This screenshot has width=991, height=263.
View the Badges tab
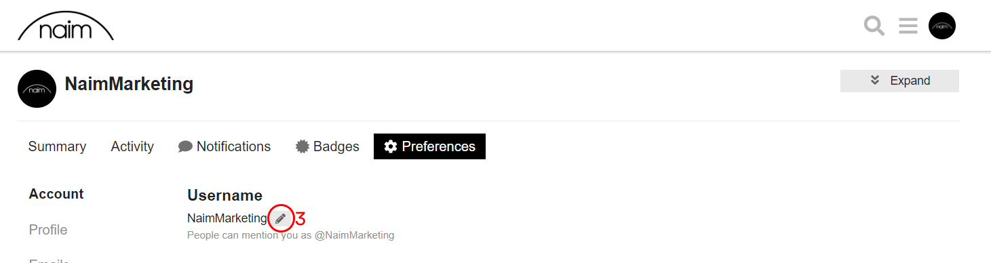tap(328, 146)
